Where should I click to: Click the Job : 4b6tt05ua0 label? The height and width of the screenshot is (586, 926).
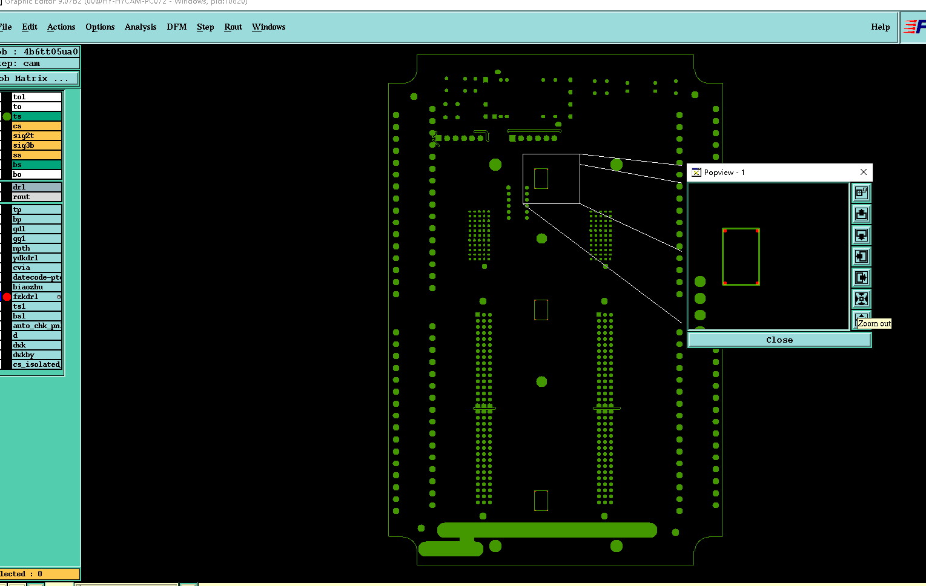coord(39,52)
